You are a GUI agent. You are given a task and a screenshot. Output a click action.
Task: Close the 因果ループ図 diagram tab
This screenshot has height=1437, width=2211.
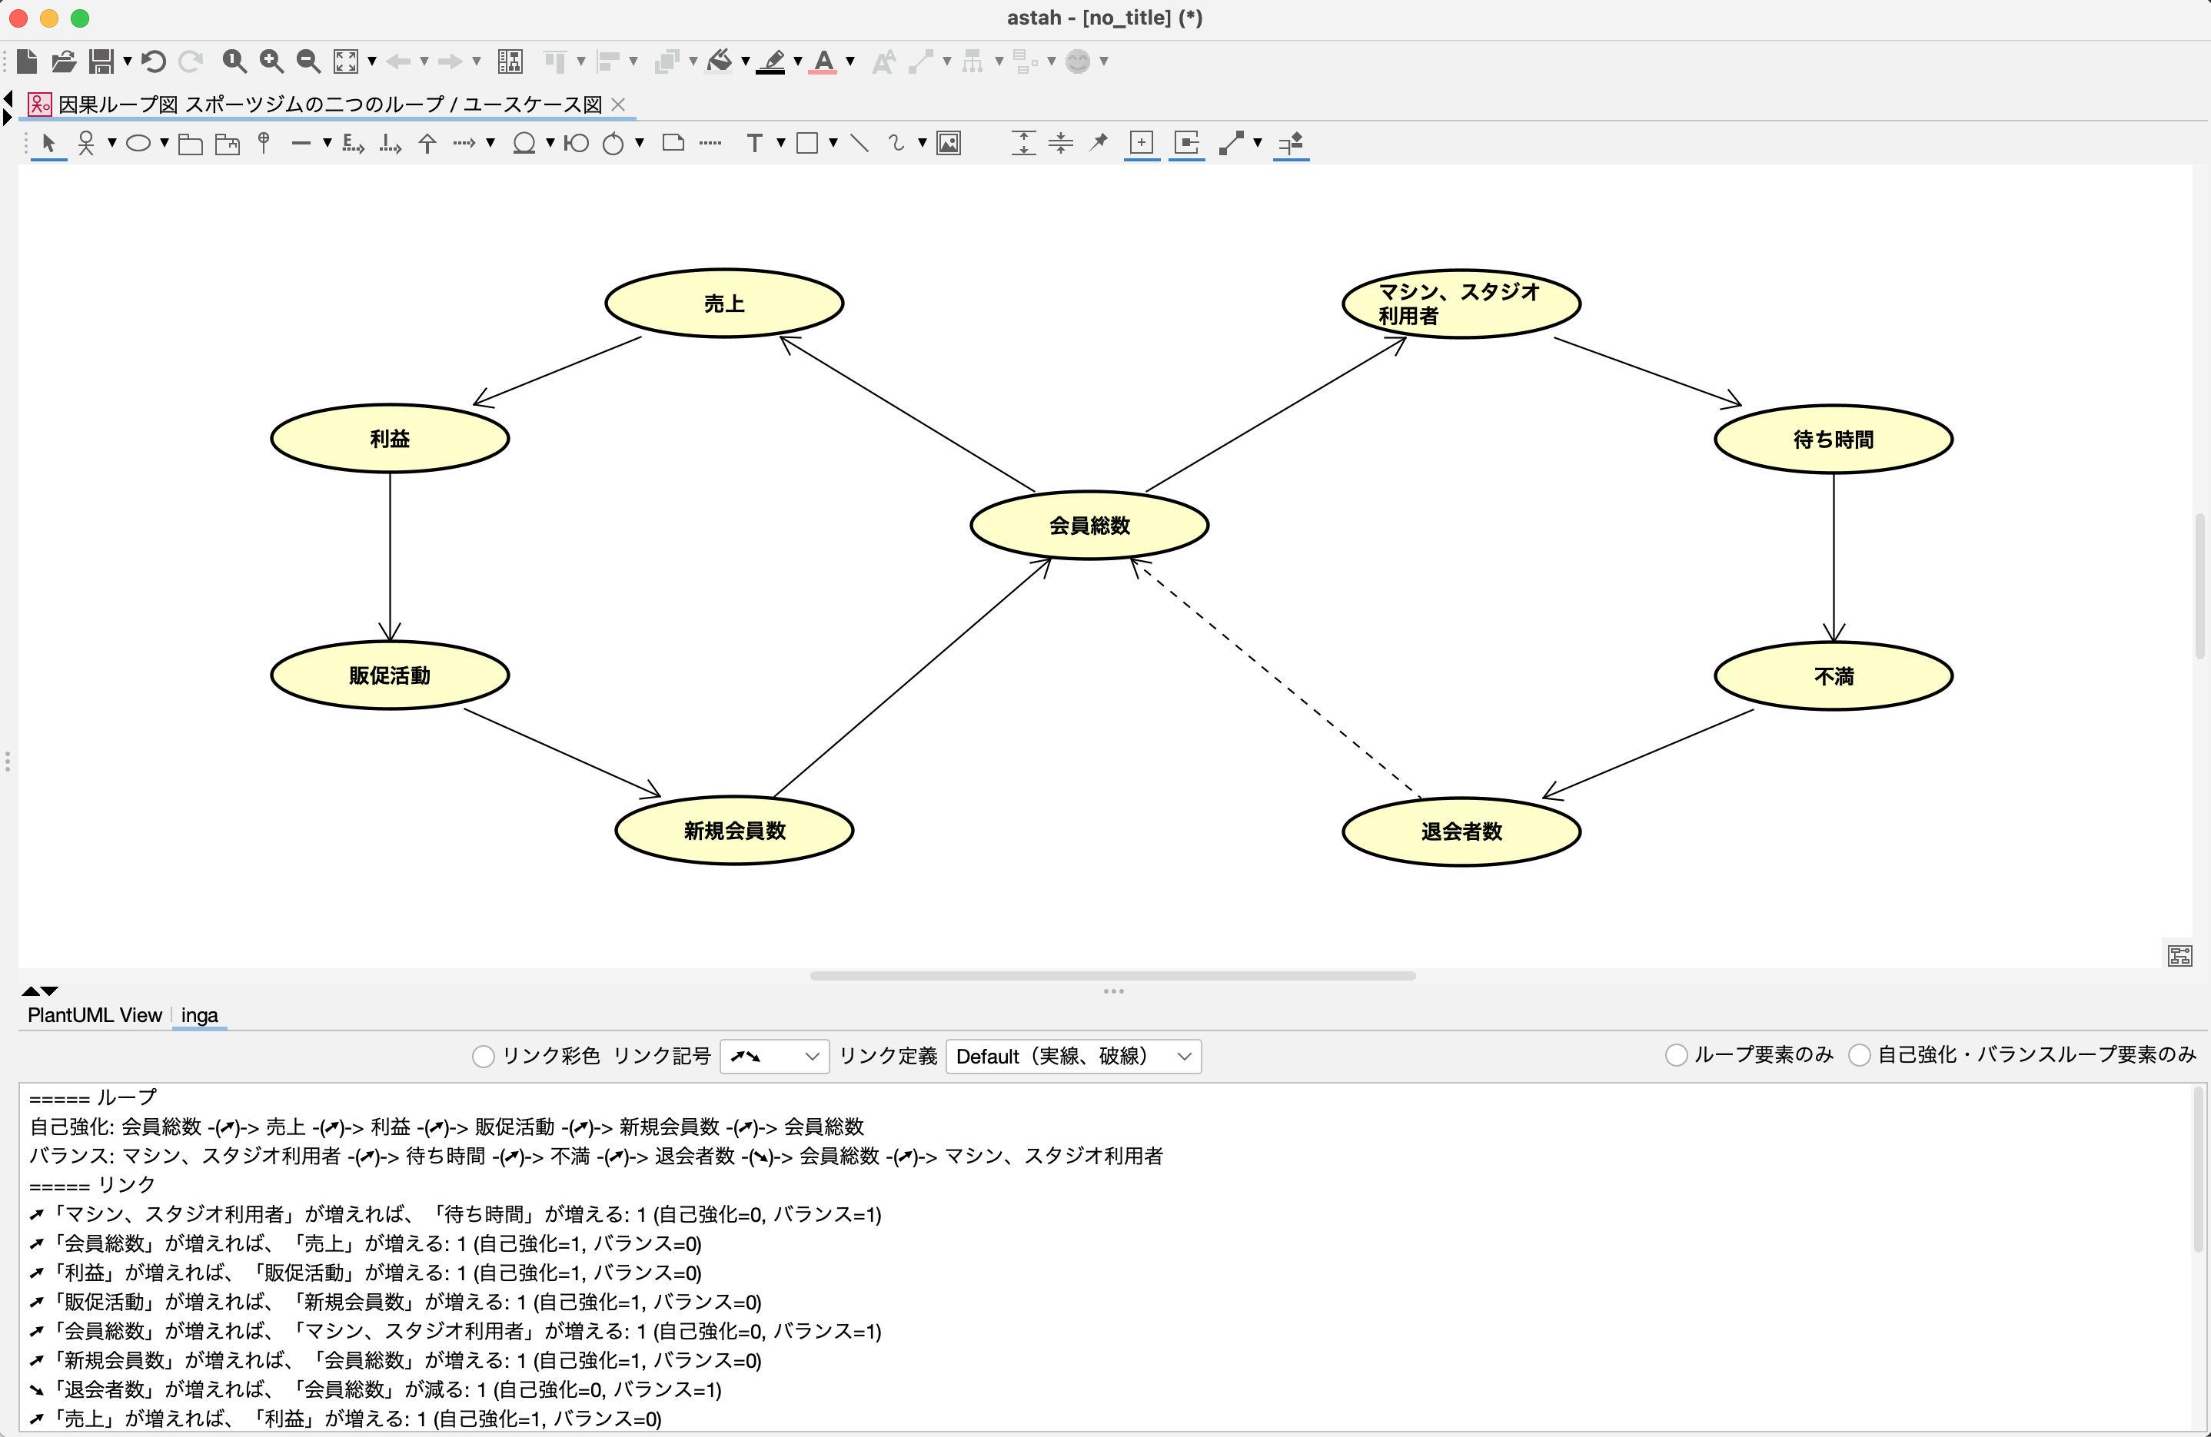619,104
